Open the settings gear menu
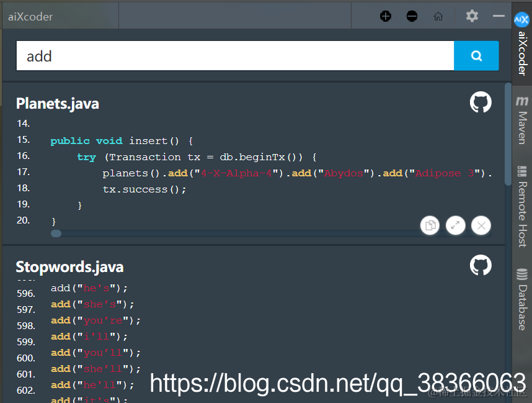The image size is (532, 403). [x=472, y=16]
